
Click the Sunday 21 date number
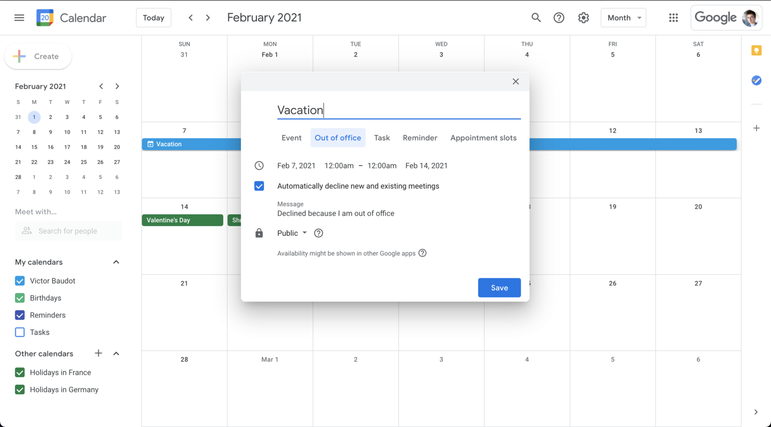[184, 283]
